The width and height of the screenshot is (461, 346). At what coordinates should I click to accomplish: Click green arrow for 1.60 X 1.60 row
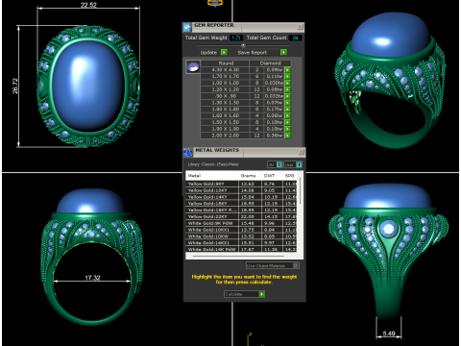point(287,115)
